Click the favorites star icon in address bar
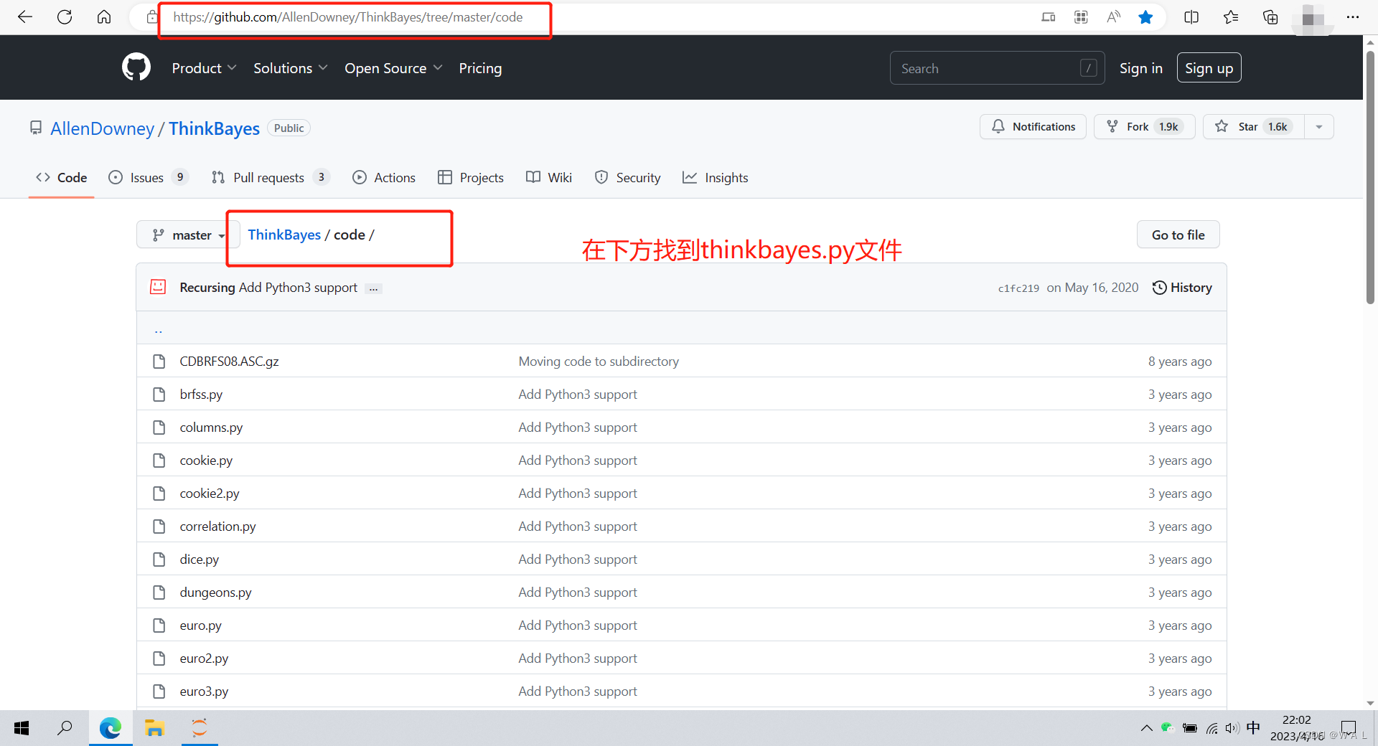 (x=1145, y=17)
